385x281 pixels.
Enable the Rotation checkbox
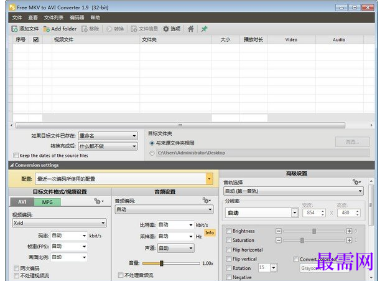pyautogui.click(x=229, y=268)
